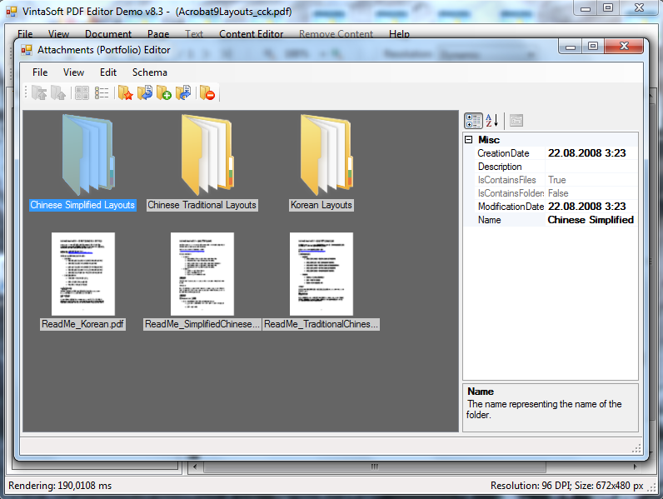
Task: Click the main window horizontal scrollbar thumb
Action: click(x=375, y=467)
